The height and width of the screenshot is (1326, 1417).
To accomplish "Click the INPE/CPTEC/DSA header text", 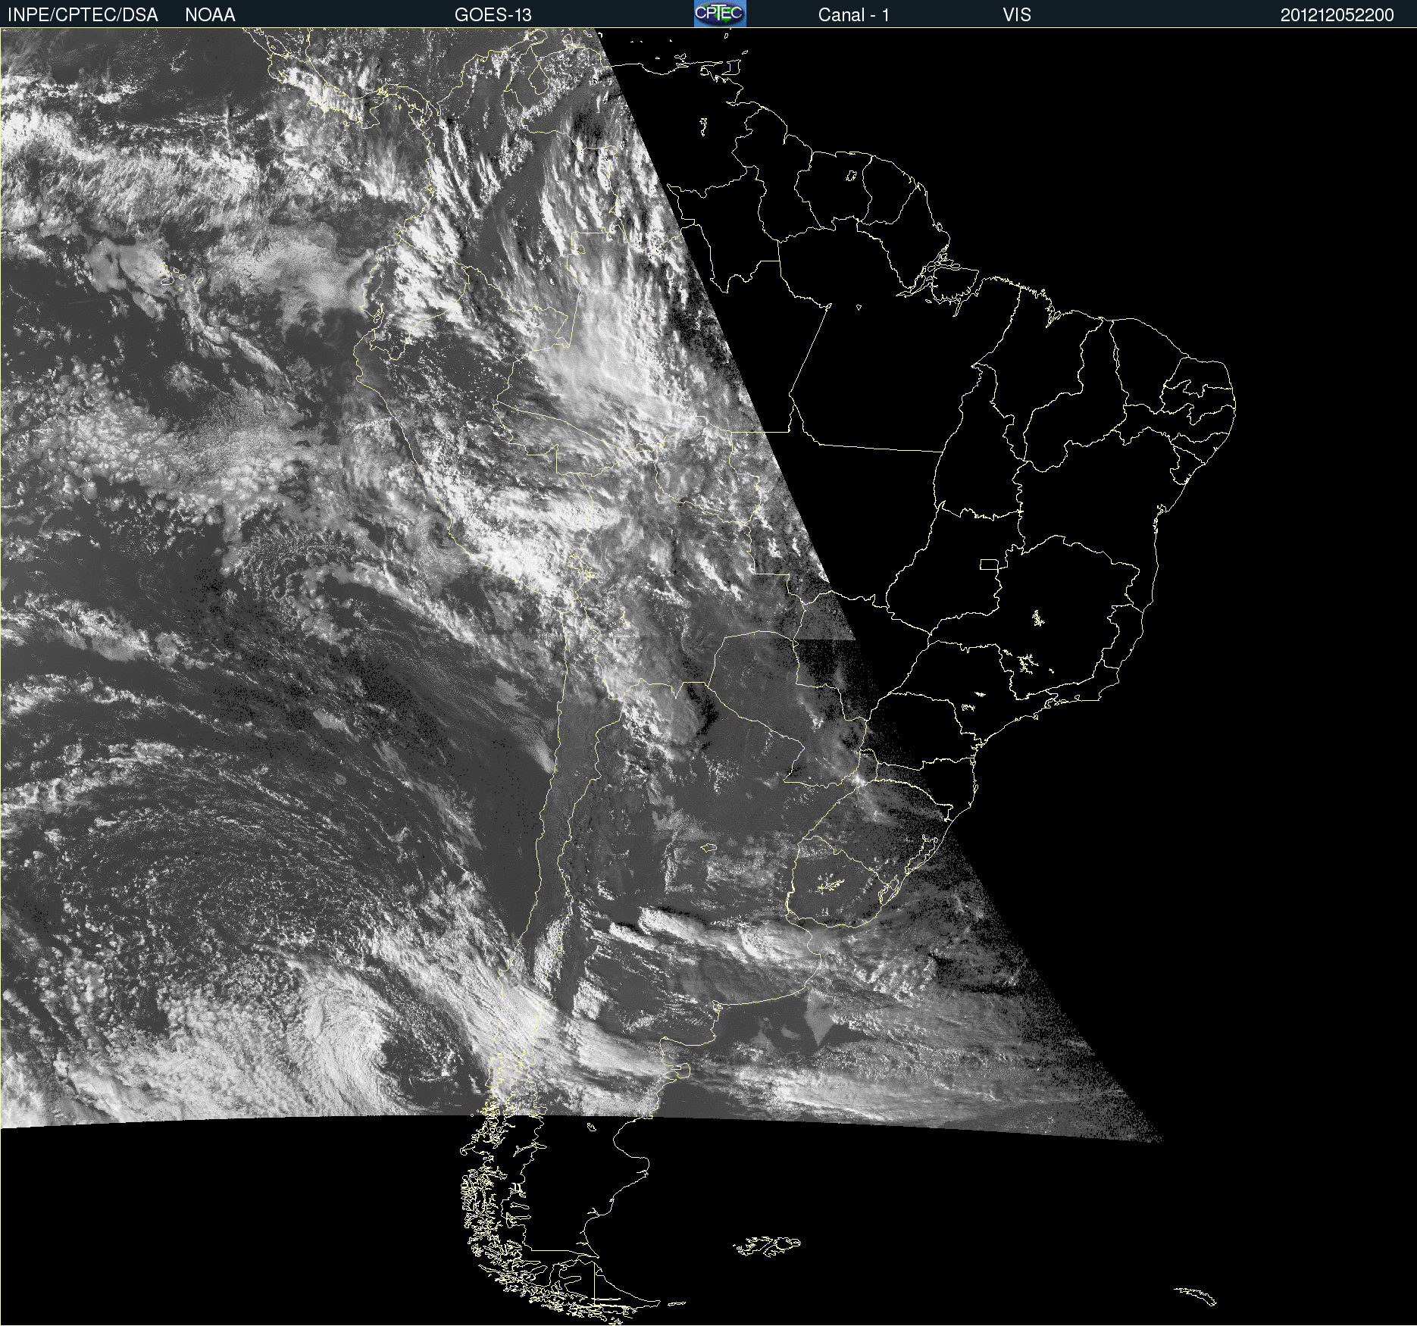I will [83, 15].
